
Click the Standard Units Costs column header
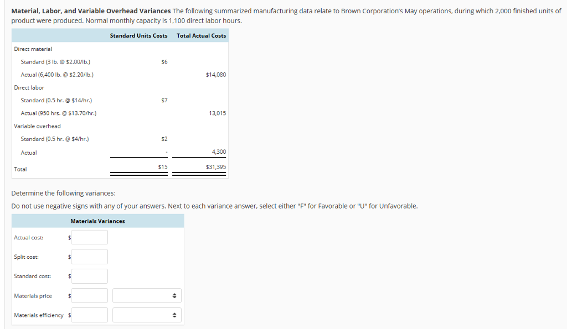point(139,35)
